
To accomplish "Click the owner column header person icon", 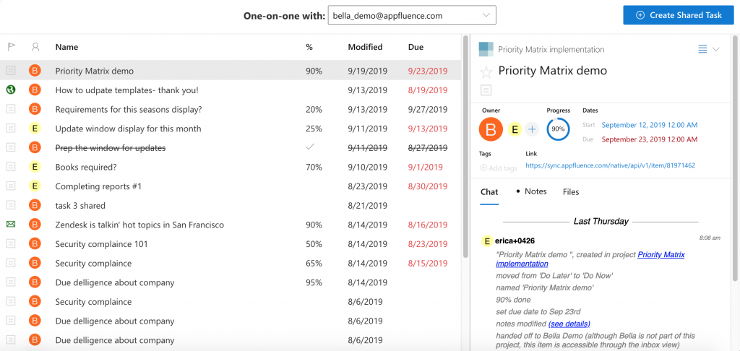I will tap(35, 47).
